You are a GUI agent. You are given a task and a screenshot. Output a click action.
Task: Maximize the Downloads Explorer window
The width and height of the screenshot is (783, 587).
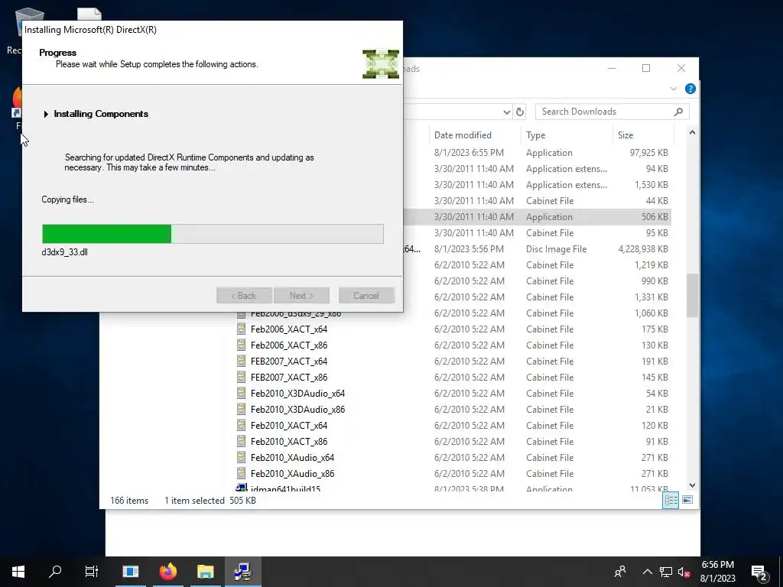click(646, 68)
